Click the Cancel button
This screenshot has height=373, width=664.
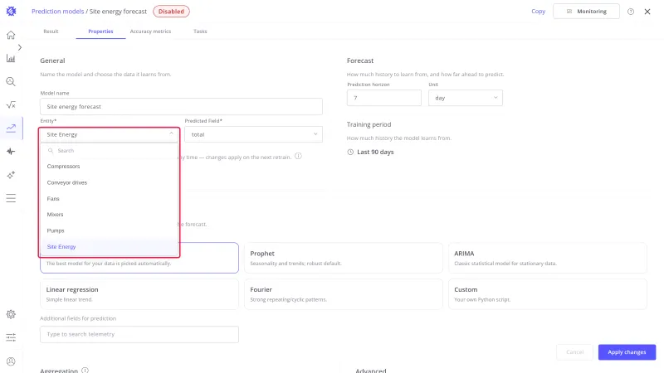pos(574,351)
